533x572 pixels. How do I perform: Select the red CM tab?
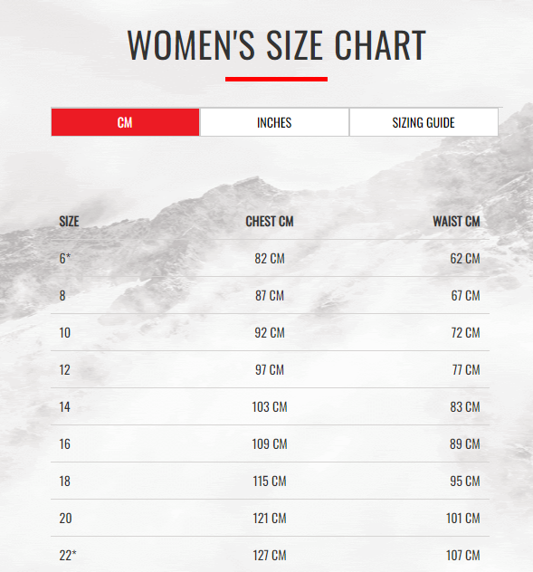click(x=125, y=122)
